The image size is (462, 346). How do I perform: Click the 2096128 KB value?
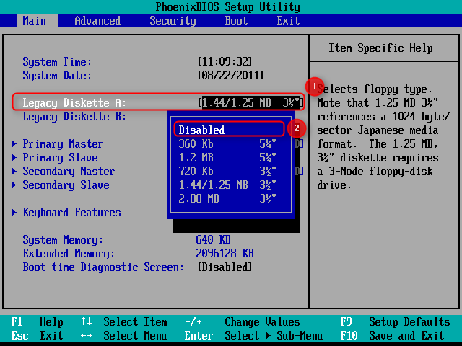pyautogui.click(x=225, y=254)
